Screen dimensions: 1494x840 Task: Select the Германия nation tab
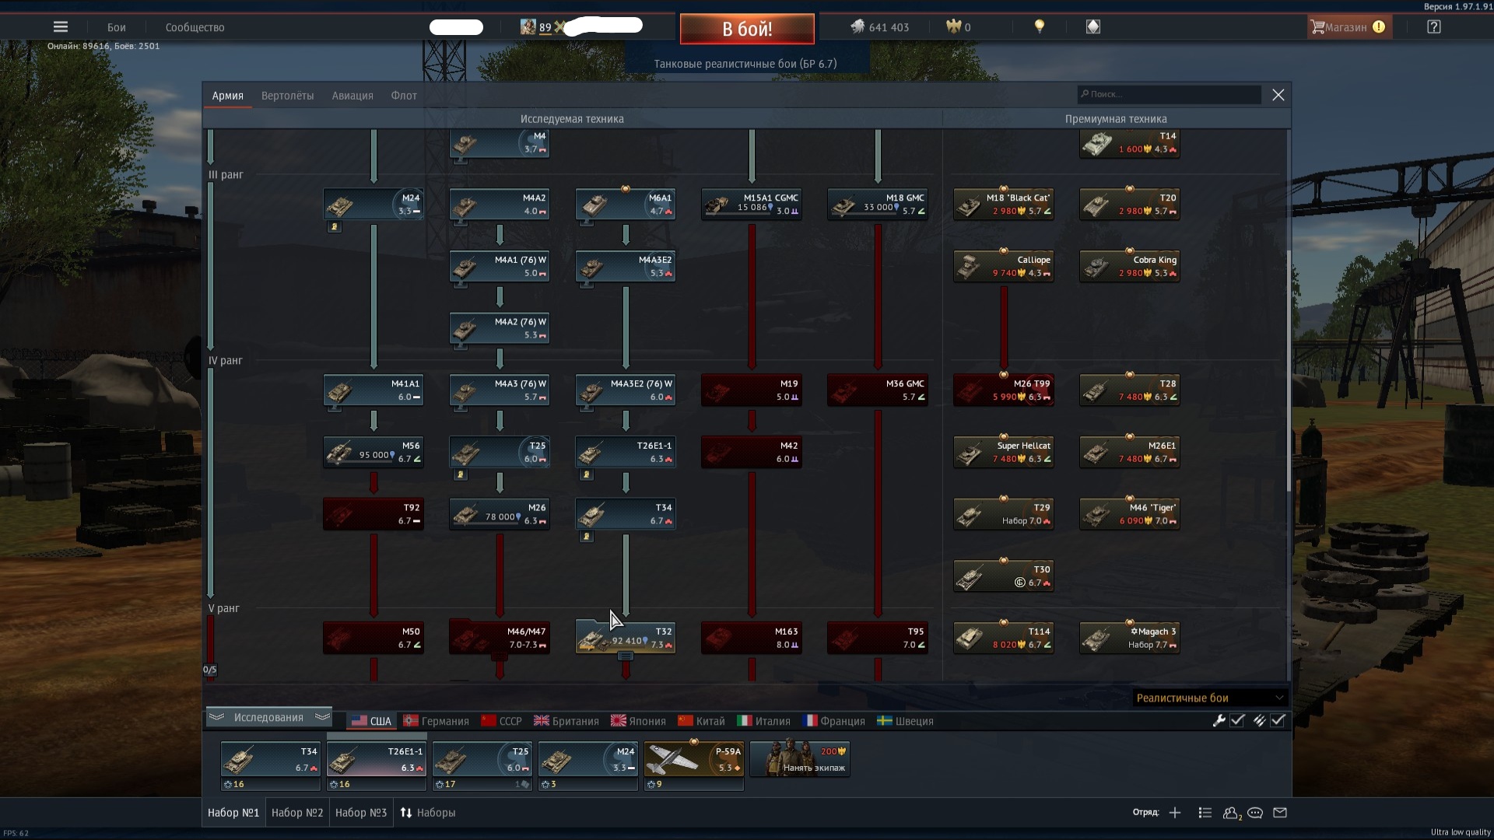pyautogui.click(x=437, y=721)
